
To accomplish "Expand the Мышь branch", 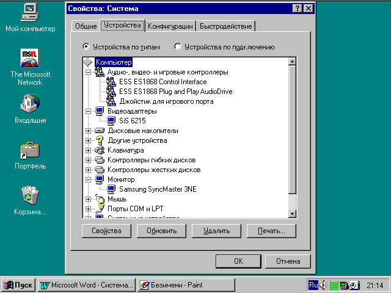I will (x=88, y=199).
